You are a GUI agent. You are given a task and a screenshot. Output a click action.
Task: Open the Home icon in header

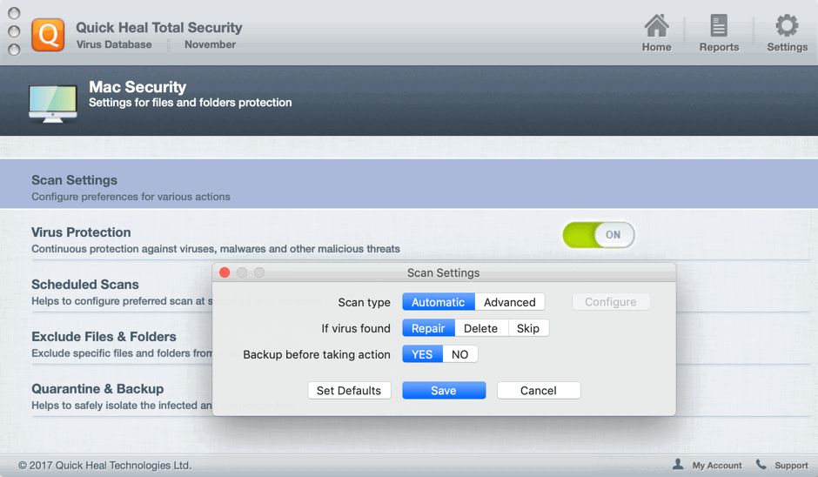656,26
